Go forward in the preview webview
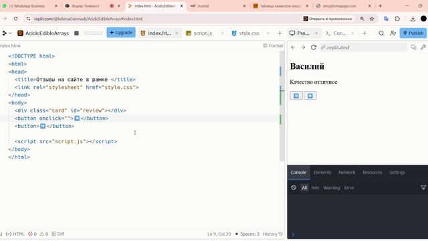 [x=303, y=48]
